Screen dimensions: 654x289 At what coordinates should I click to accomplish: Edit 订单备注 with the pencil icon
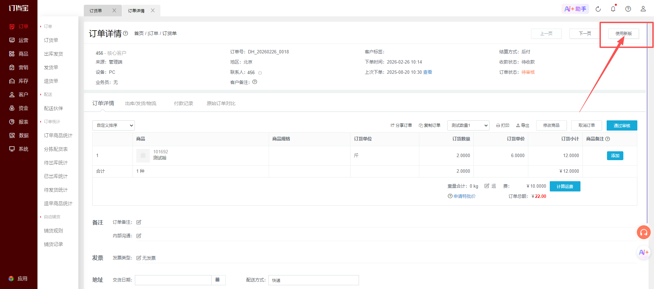tap(139, 222)
